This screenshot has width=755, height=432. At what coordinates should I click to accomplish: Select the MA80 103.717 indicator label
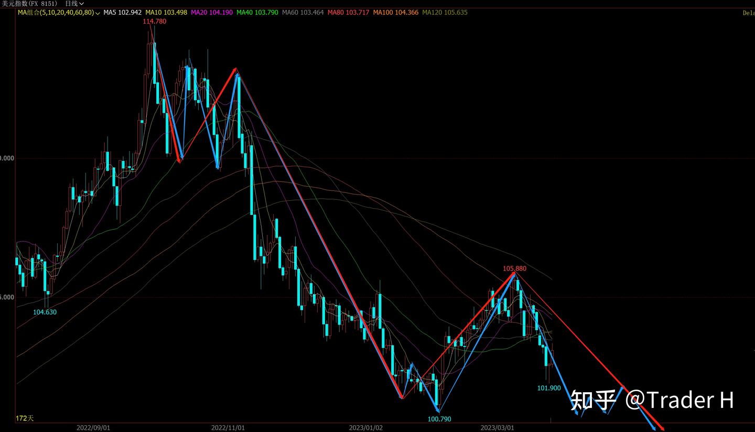[x=349, y=12]
